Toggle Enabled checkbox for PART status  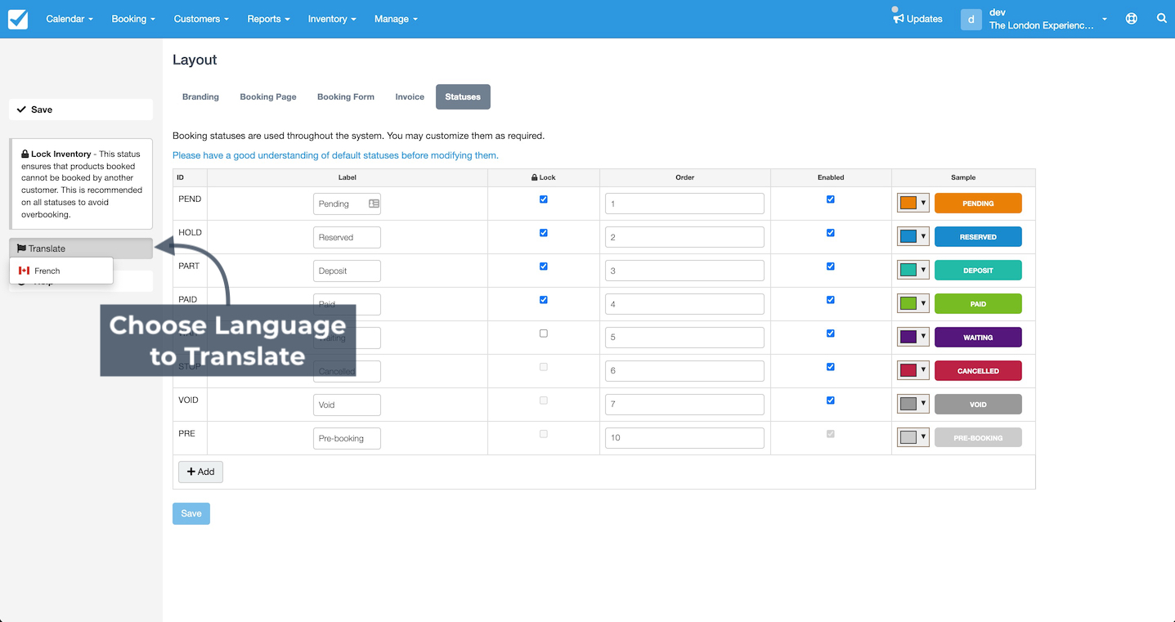point(831,266)
